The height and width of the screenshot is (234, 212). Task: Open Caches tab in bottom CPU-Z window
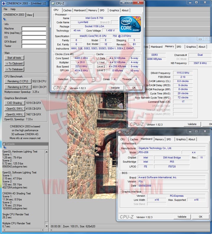[134, 139]
